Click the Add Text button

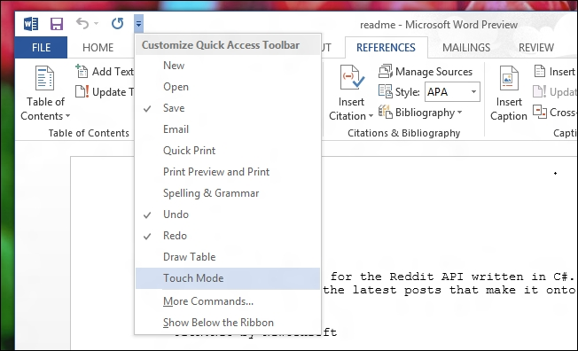pyautogui.click(x=105, y=72)
